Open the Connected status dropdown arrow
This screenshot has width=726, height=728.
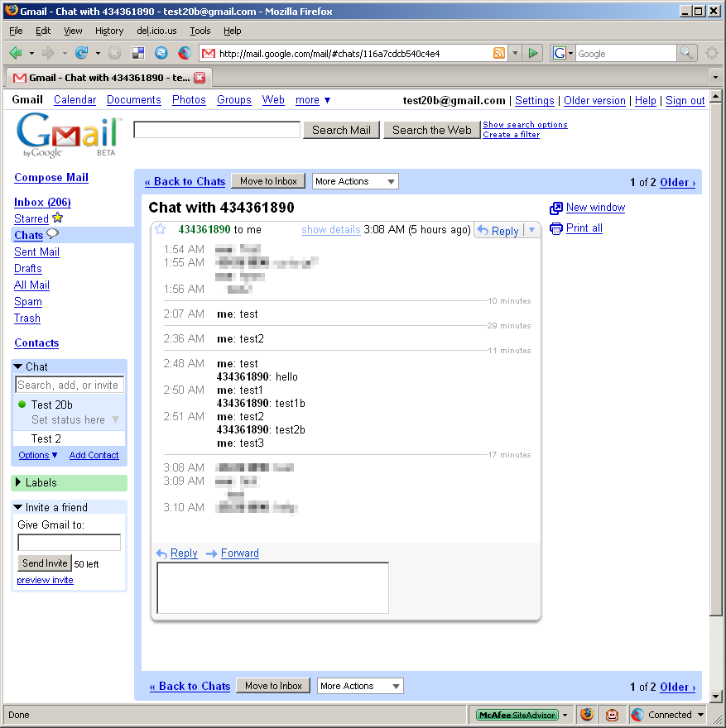[x=700, y=715]
